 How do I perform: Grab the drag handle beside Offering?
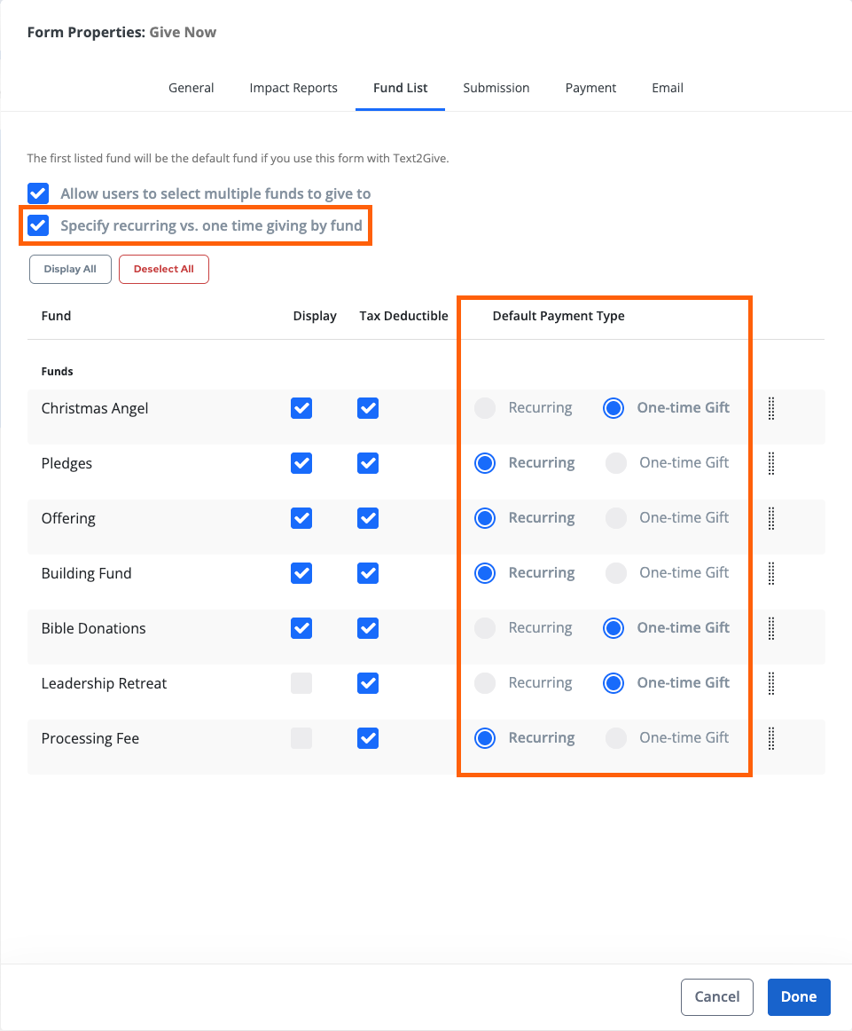(x=770, y=518)
